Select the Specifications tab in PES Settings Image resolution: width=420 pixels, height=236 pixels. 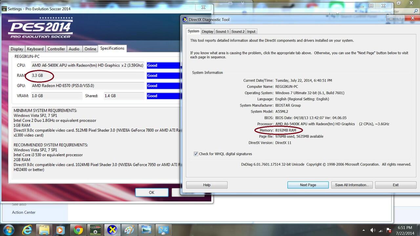click(x=112, y=48)
